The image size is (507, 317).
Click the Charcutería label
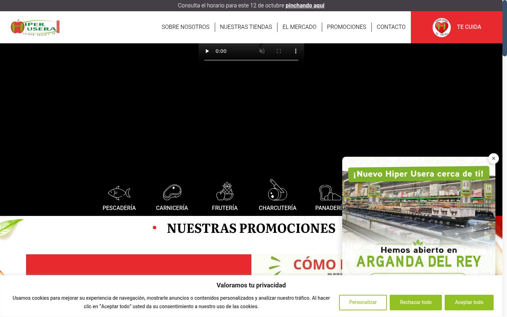click(x=277, y=208)
